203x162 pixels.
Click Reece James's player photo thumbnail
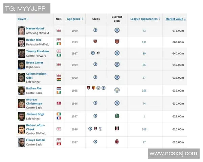22,65
